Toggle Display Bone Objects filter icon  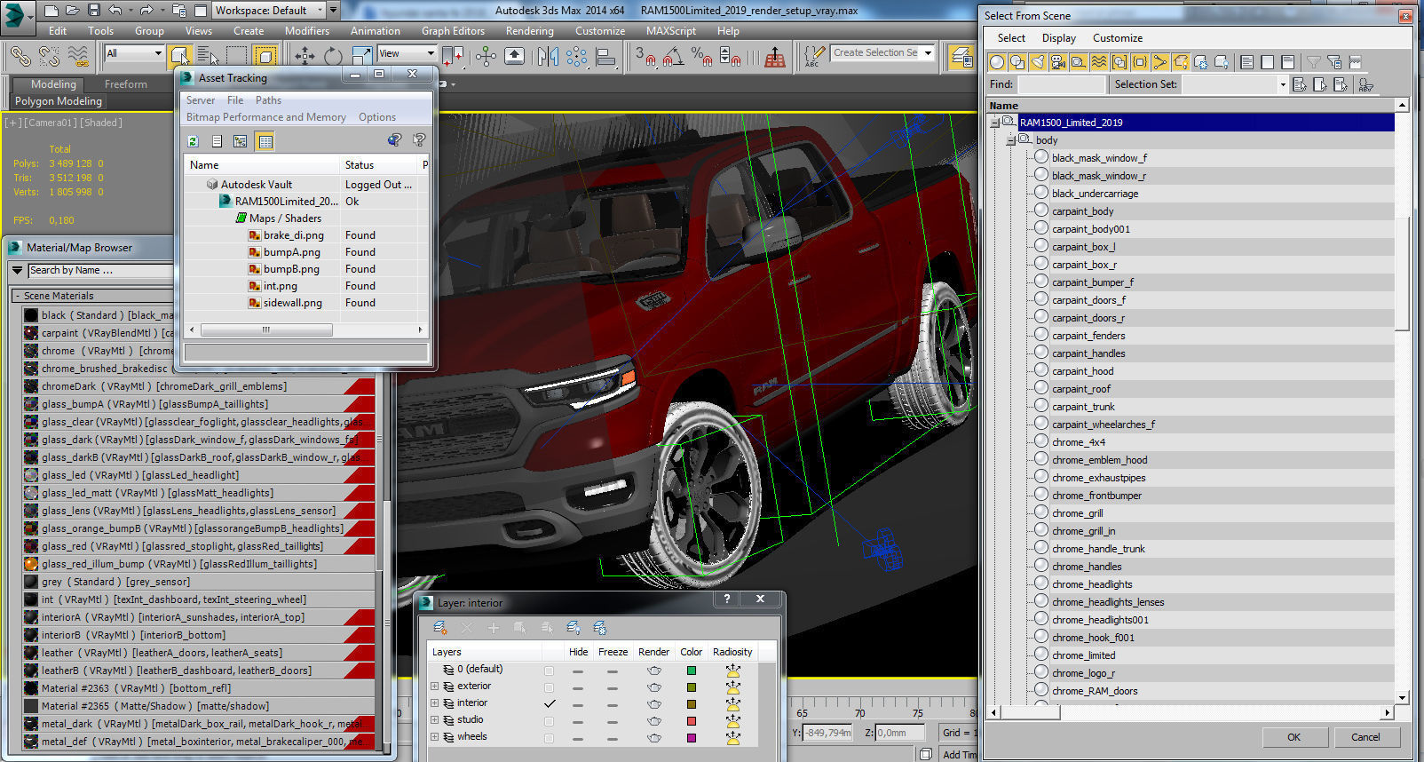click(x=1160, y=61)
